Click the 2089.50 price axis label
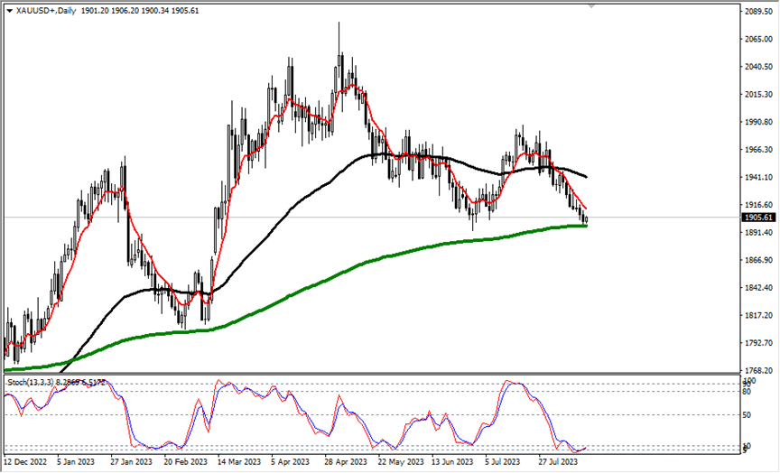780x473 pixels. pos(757,12)
